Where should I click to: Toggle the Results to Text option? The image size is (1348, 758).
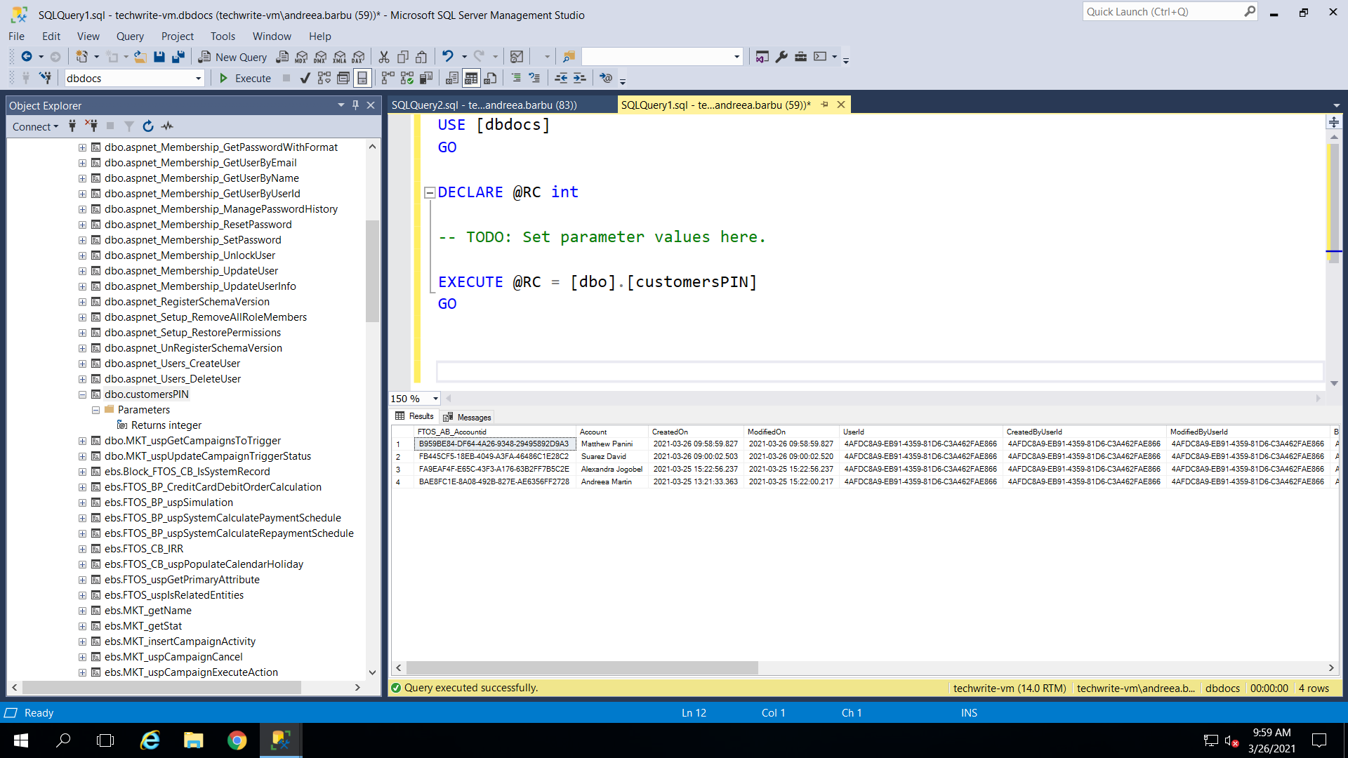coord(452,78)
